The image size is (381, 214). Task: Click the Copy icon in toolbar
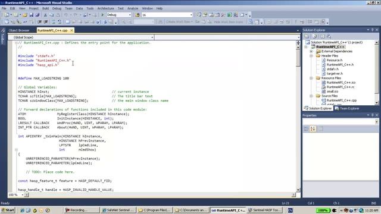click(x=52, y=15)
